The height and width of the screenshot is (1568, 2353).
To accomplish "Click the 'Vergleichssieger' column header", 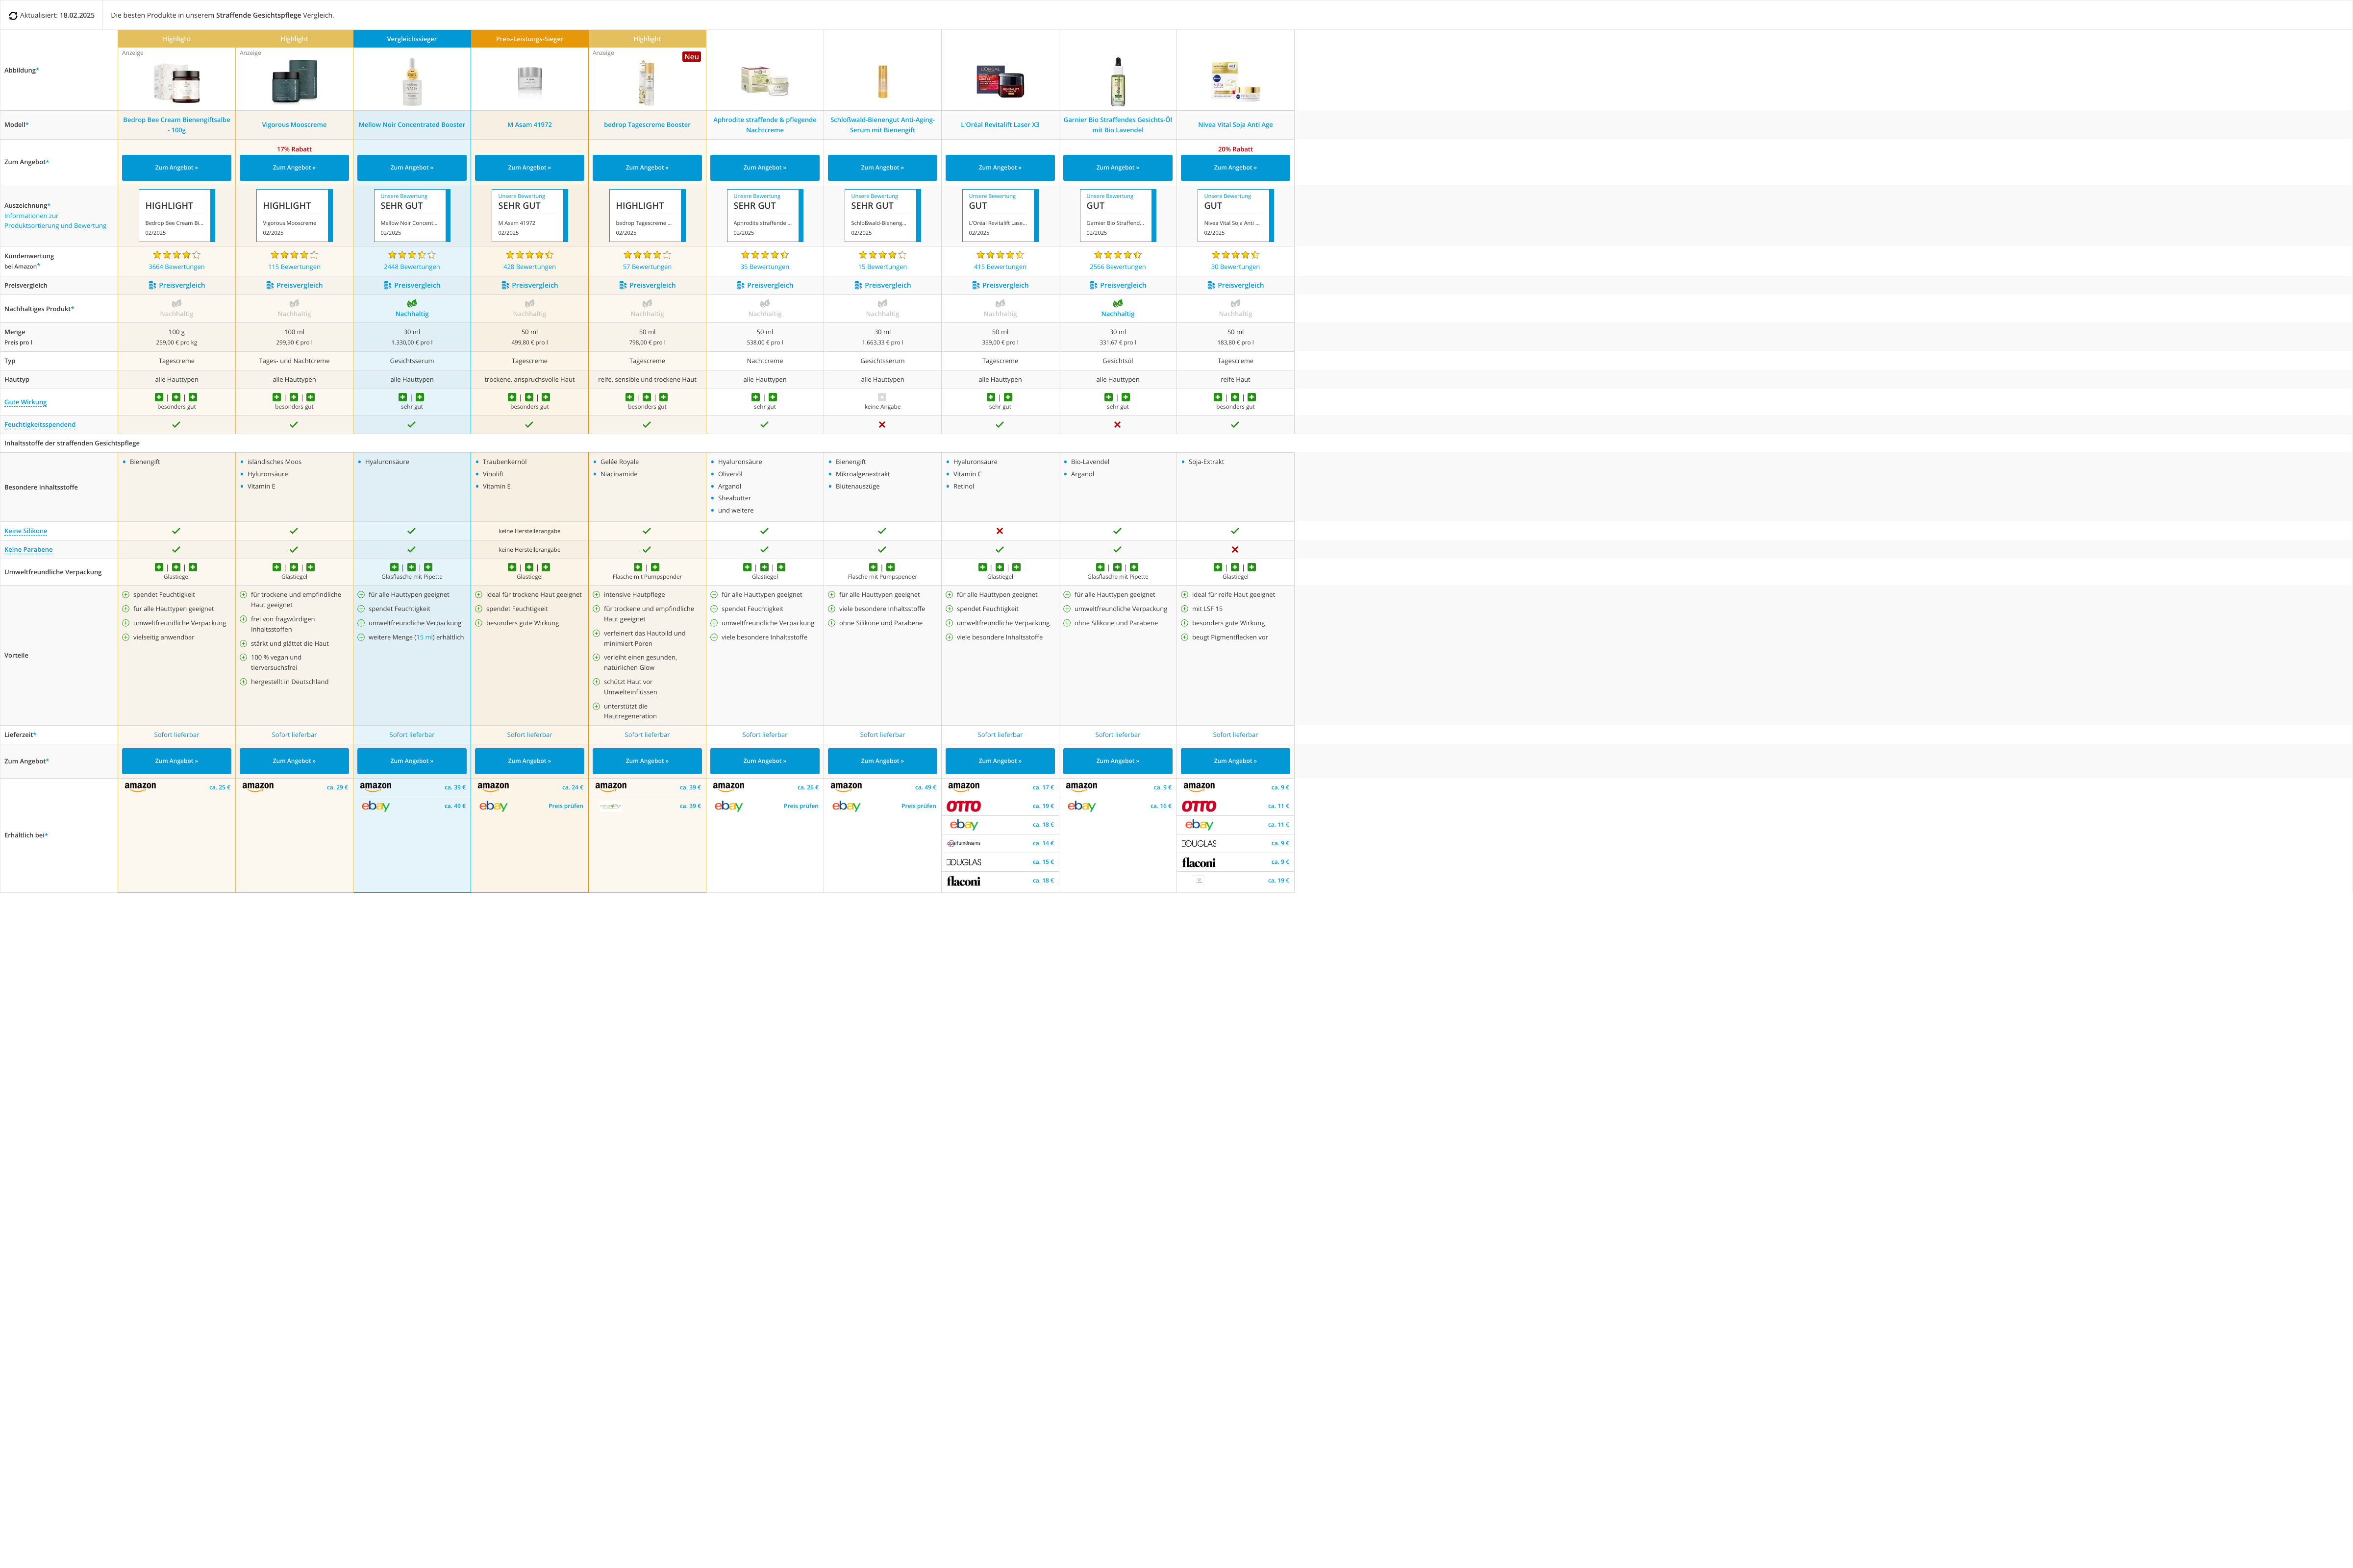I will pyautogui.click(x=412, y=39).
